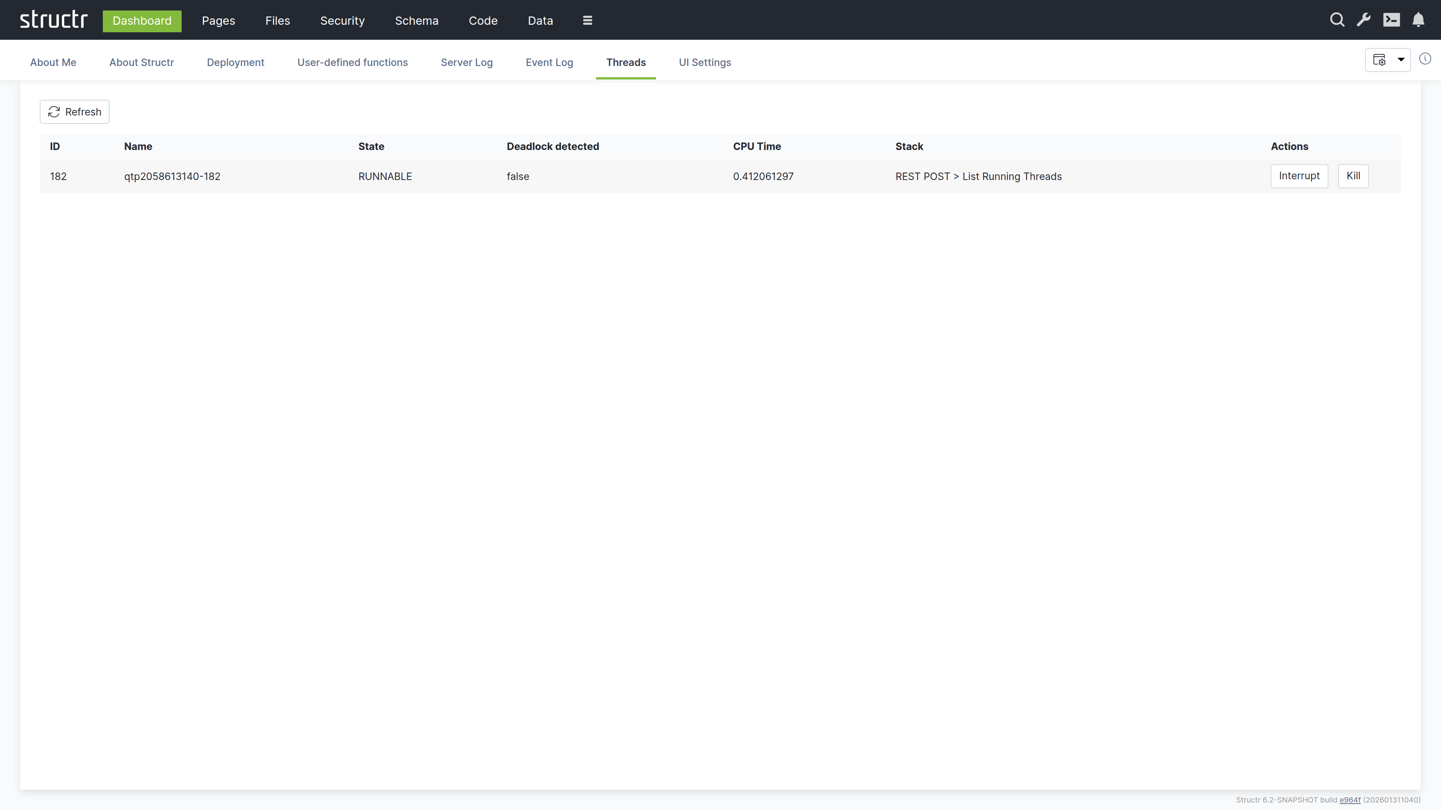Open the admin console terminal icon
The width and height of the screenshot is (1441, 810).
point(1391,20)
